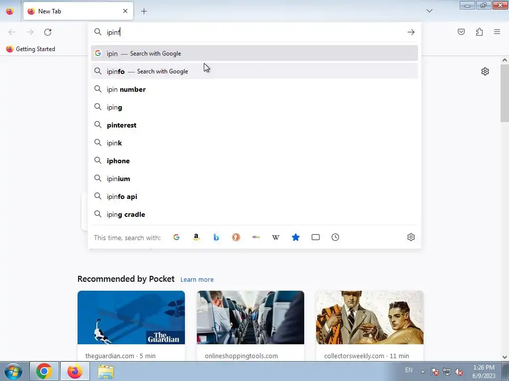Open The Guardian article thumbnail
This screenshot has height=381, width=509.
pos(131,317)
